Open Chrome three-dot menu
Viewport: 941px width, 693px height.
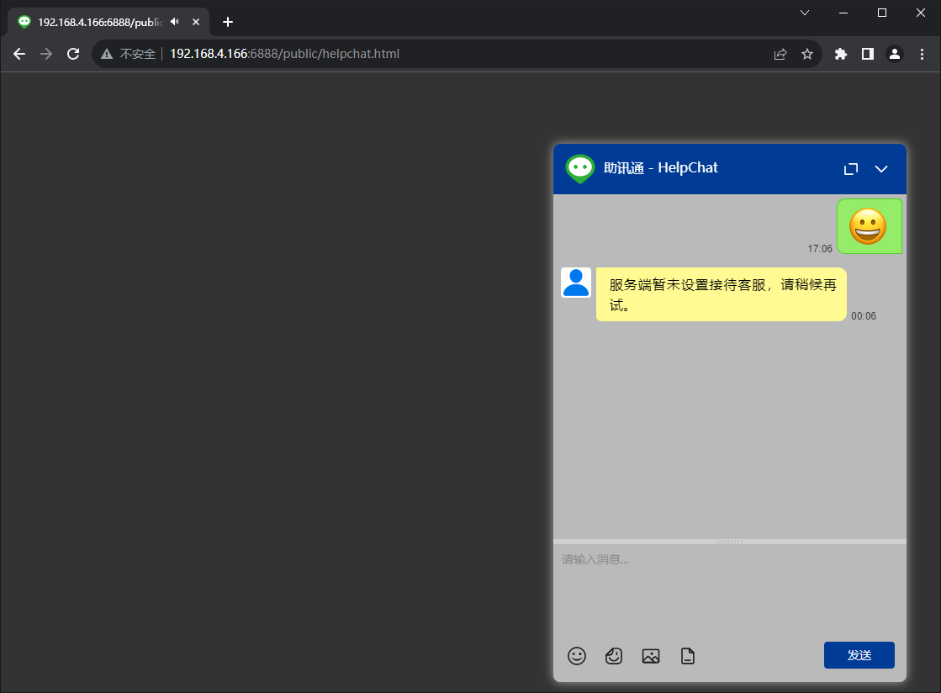pyautogui.click(x=922, y=54)
